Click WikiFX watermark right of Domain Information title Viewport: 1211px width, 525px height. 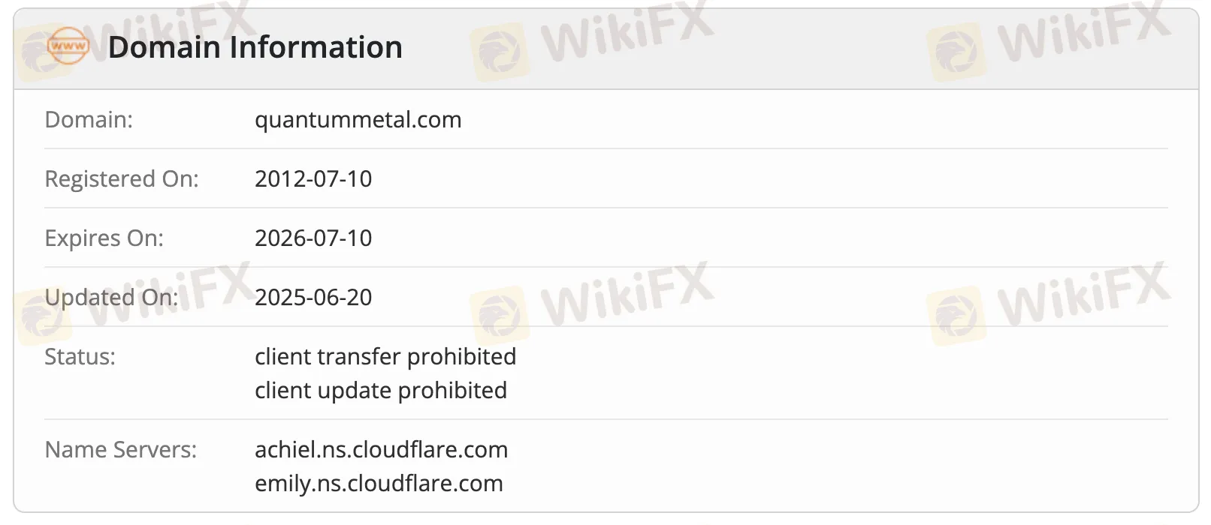593,37
